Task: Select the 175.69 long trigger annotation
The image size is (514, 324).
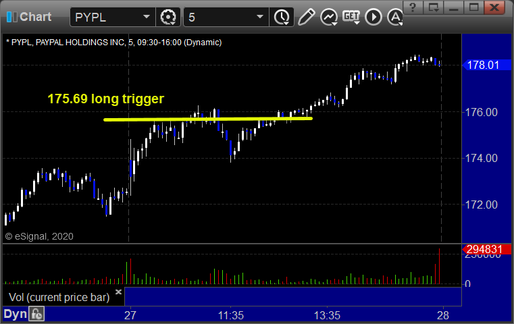Action: (x=105, y=99)
